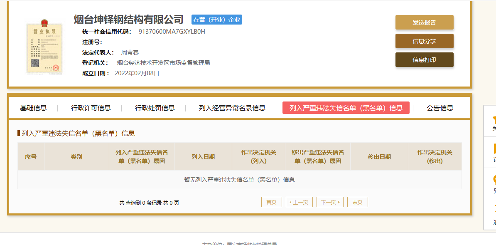Viewport: 496px width, 245px height.
Task: Select the 列入严重违法失信名单（黑名单）信息 tab
Action: pos(346,108)
